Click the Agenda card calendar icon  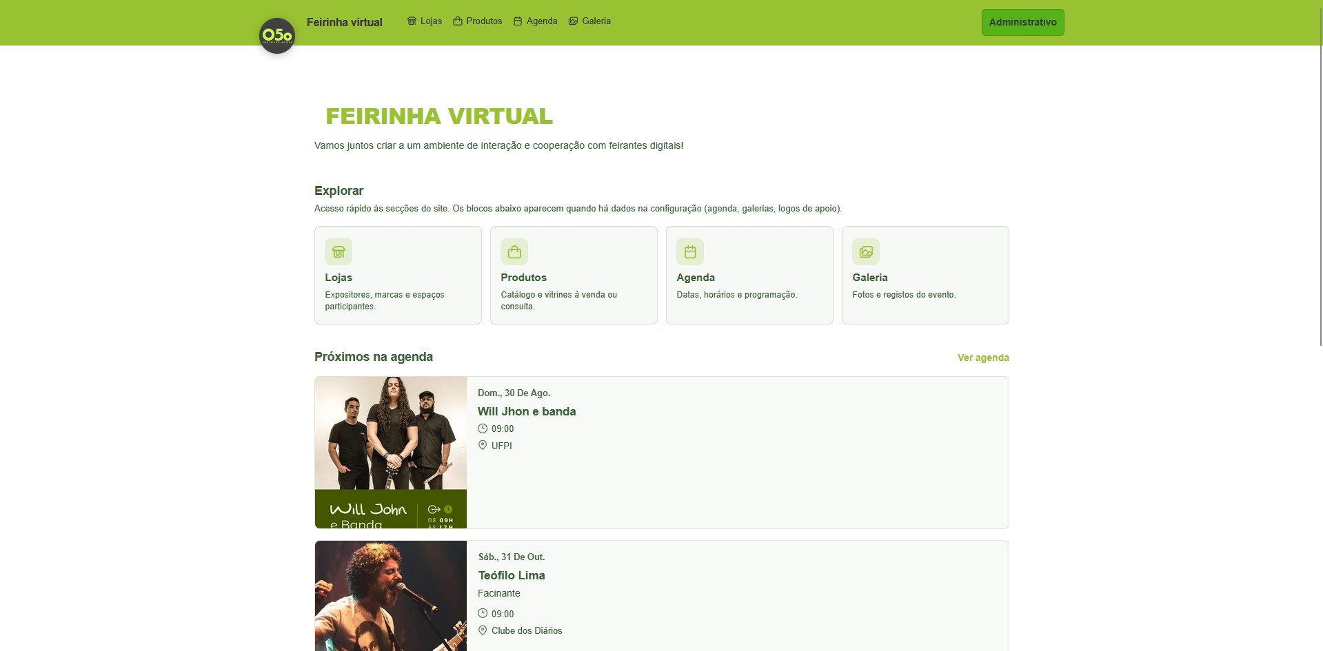point(690,251)
